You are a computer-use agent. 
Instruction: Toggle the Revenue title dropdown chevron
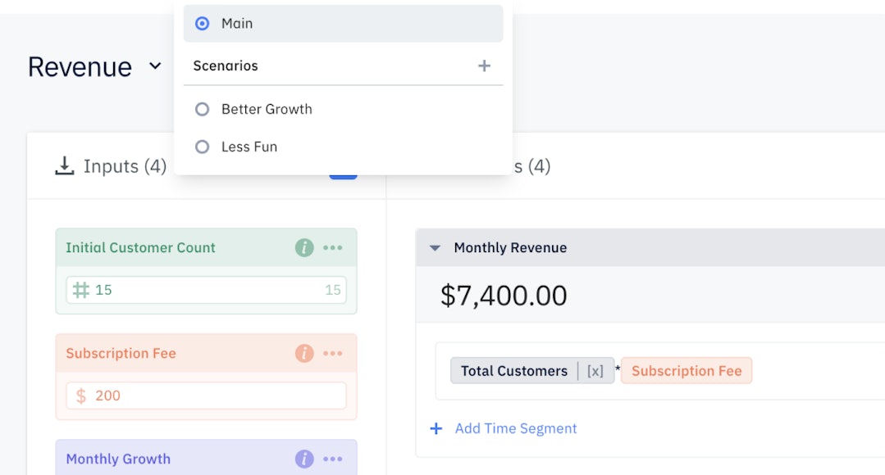click(155, 66)
